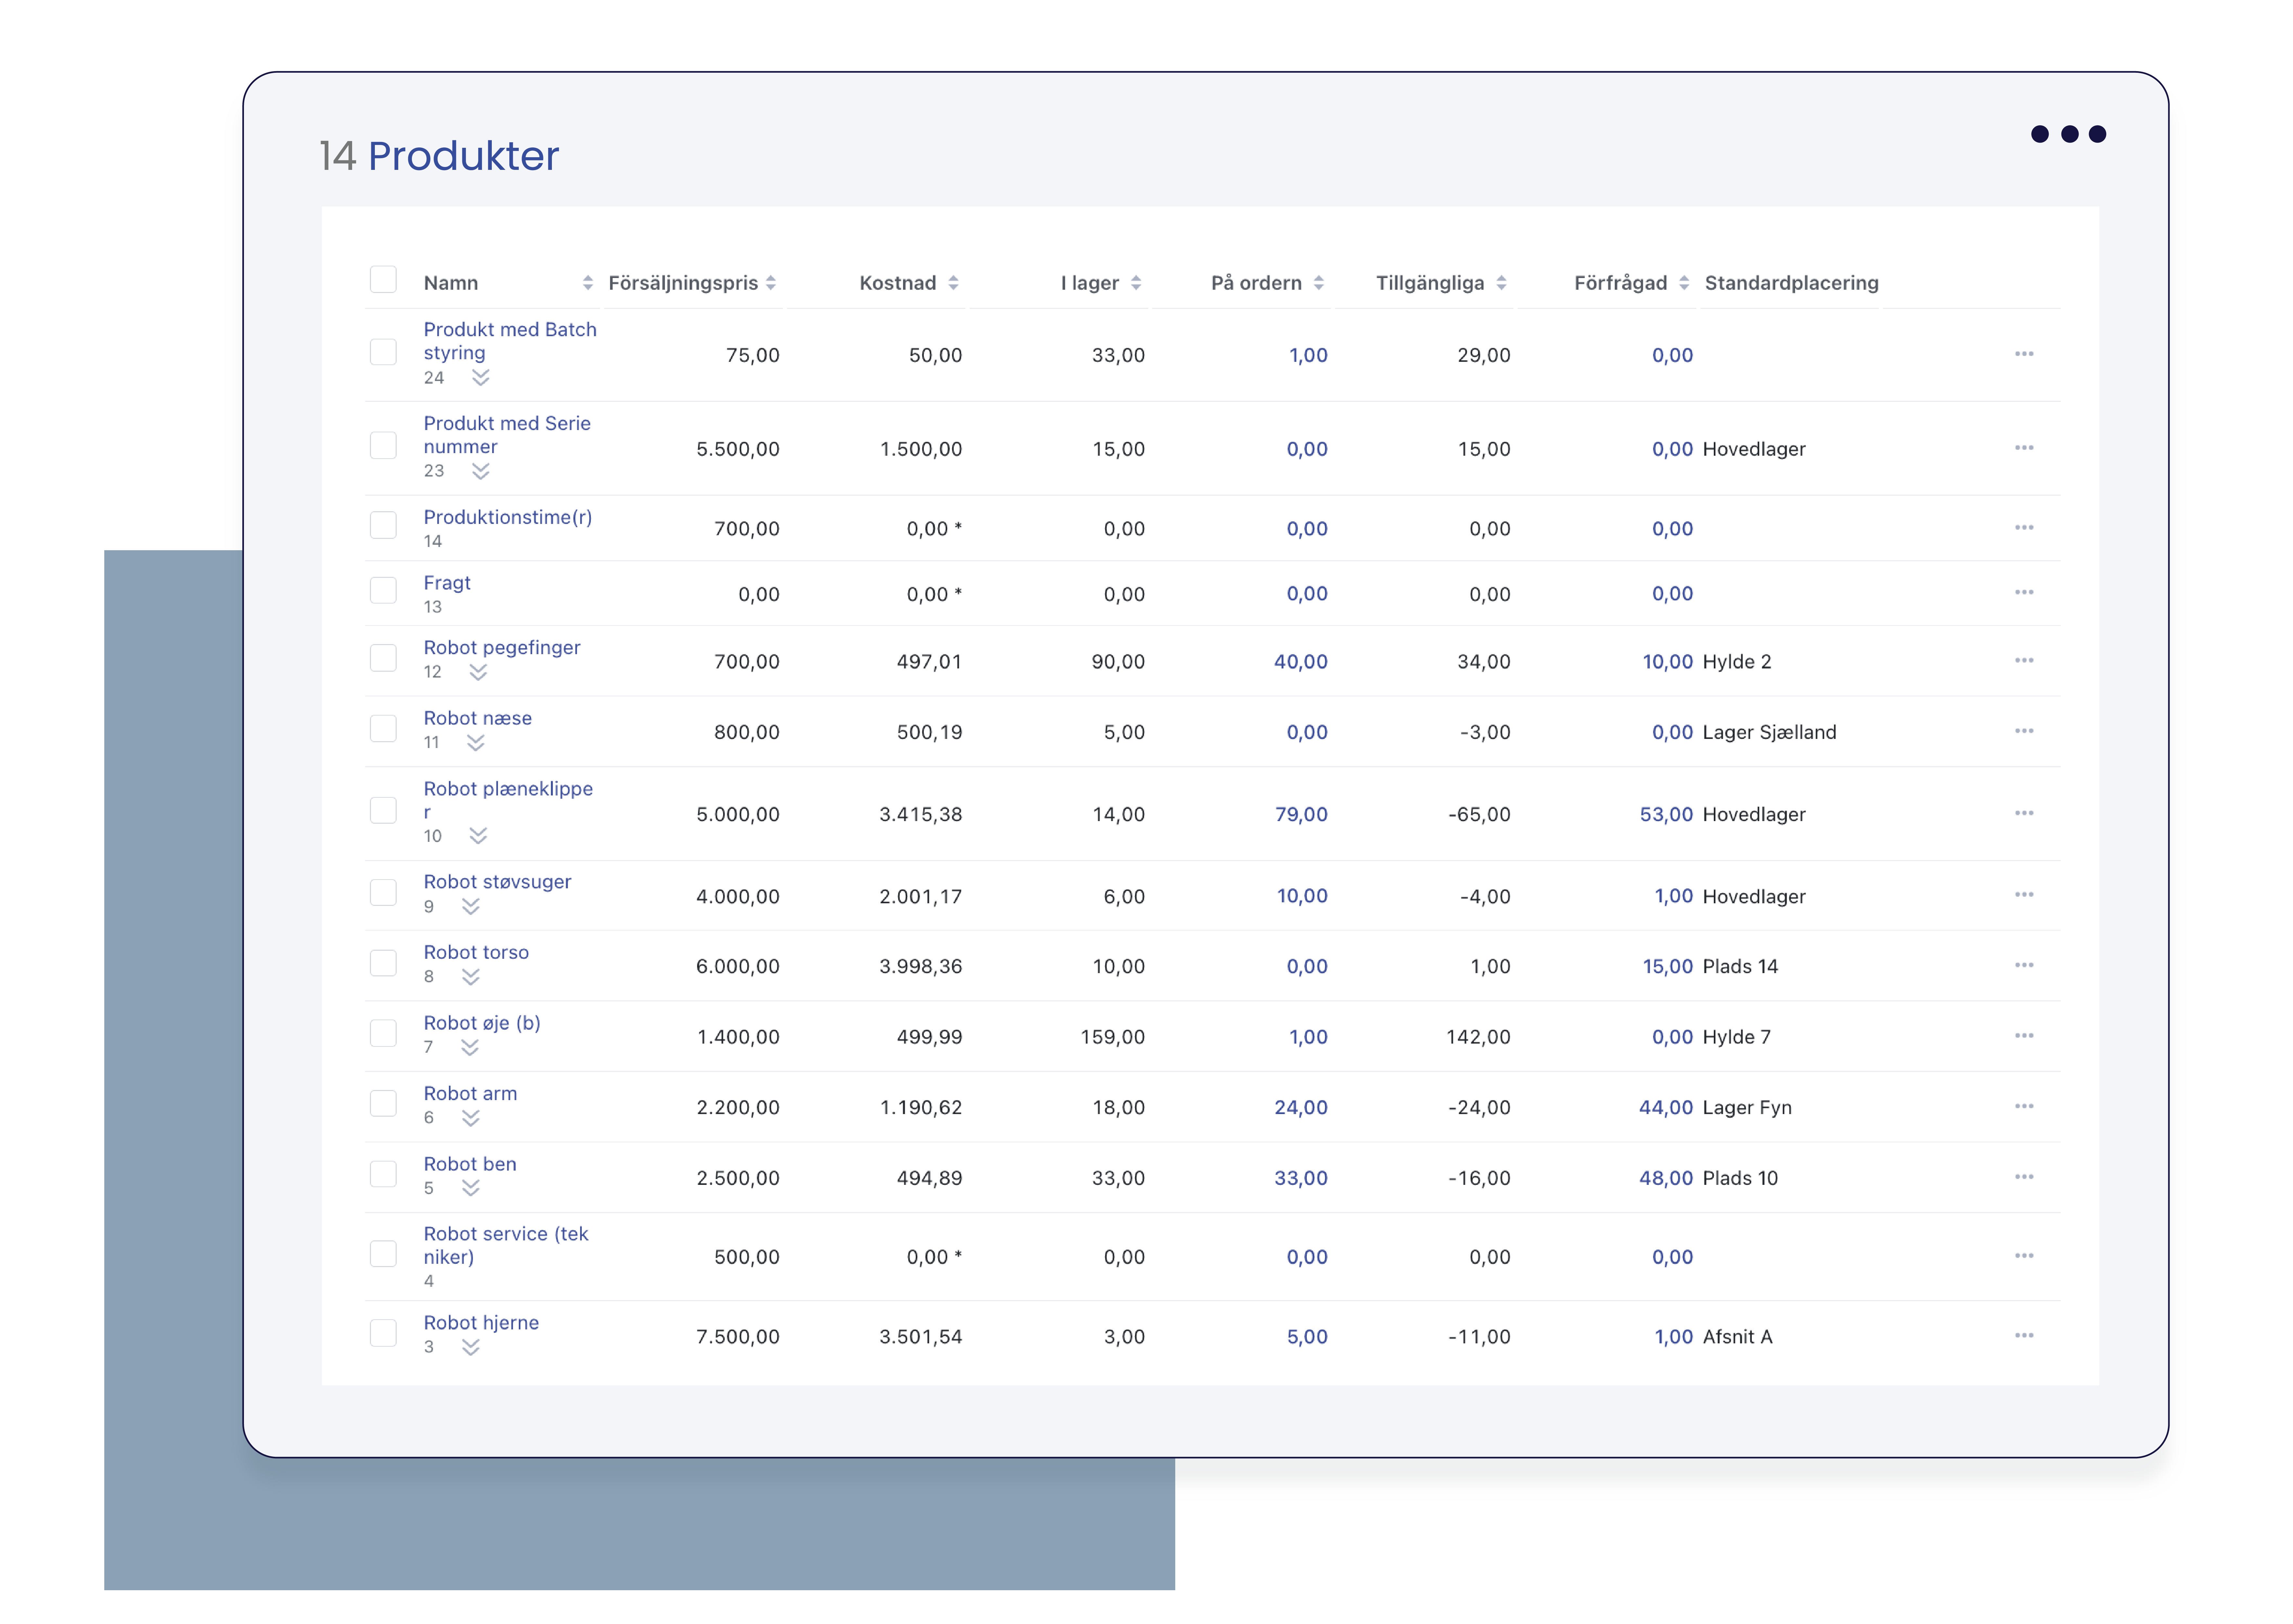Image resolution: width=2293 pixels, height=1624 pixels.
Task: Tick the select-all checkbox in the header
Action: coord(383,279)
